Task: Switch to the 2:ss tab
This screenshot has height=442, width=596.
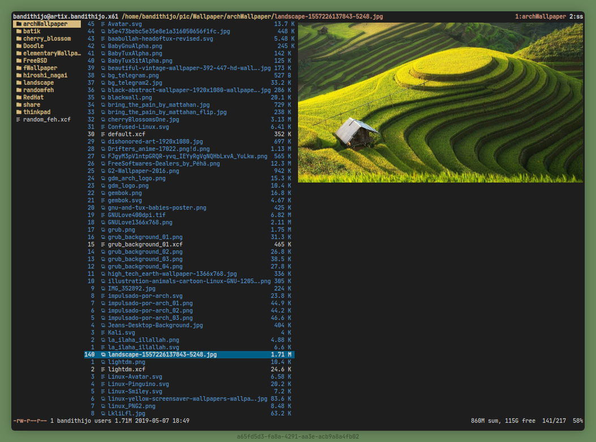Action: tap(576, 17)
